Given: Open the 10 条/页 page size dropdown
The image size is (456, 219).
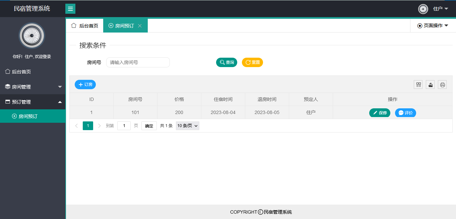Looking at the screenshot, I should [188, 126].
